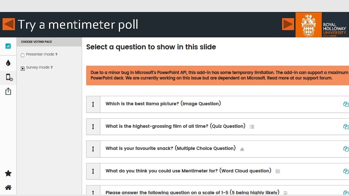Open the themes ink-drop icon
The width and height of the screenshot is (349, 196).
point(8,63)
